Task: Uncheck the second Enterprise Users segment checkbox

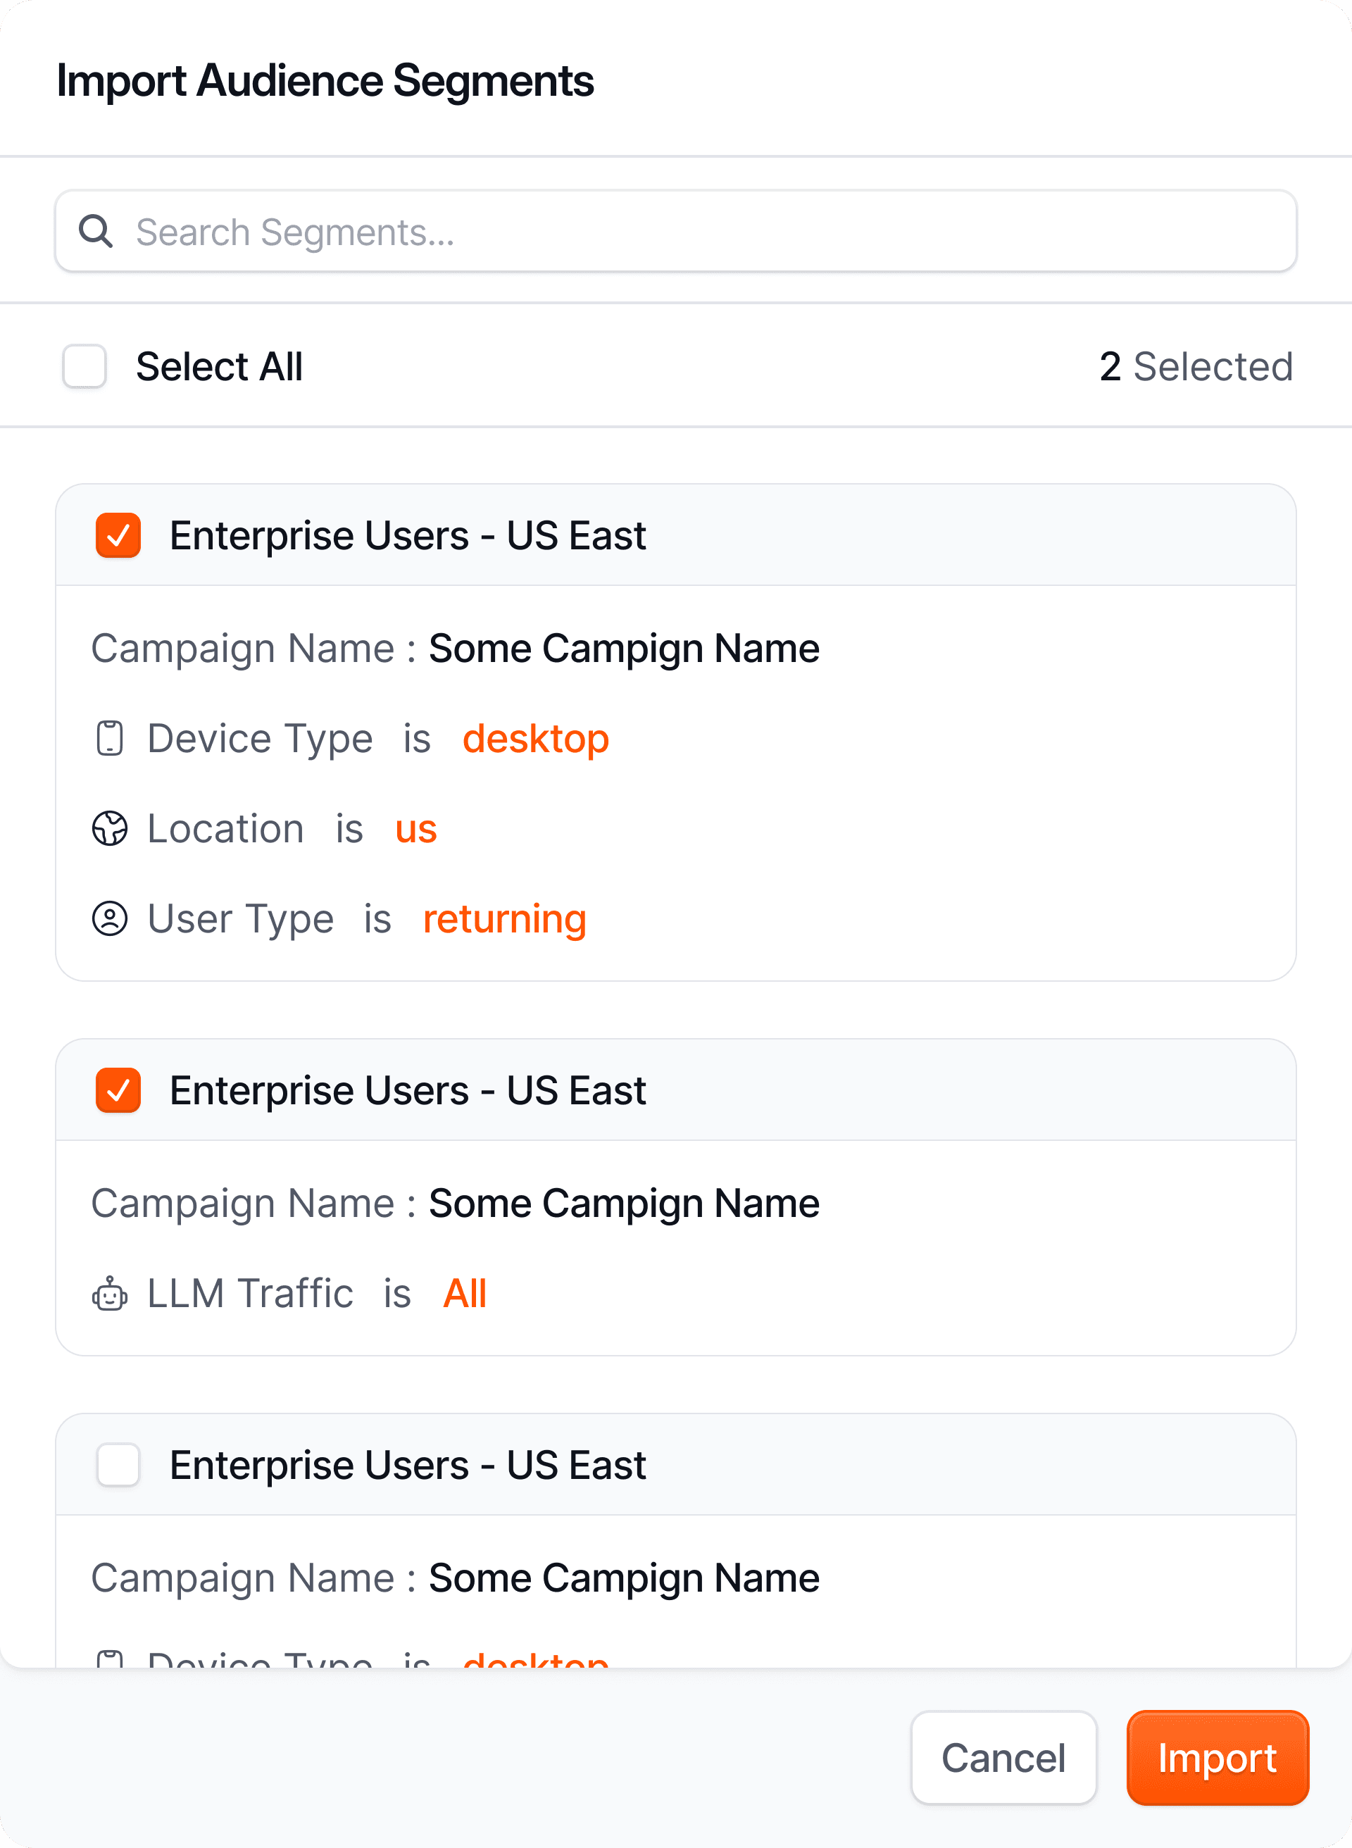Action: (x=119, y=1090)
